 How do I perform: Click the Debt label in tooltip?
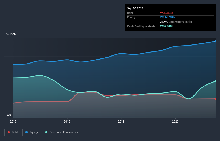coord(130,13)
